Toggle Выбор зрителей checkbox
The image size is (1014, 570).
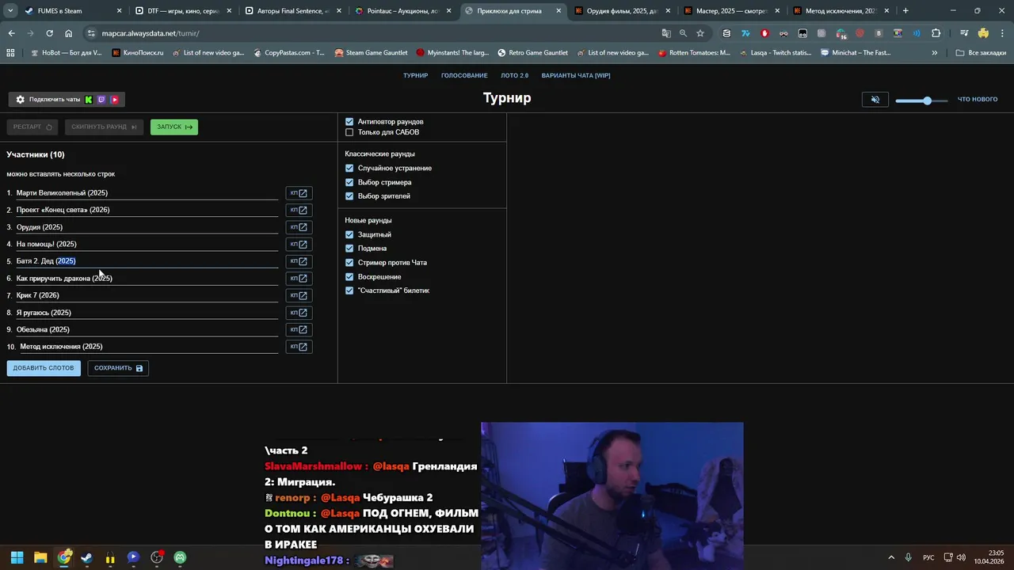tap(349, 196)
